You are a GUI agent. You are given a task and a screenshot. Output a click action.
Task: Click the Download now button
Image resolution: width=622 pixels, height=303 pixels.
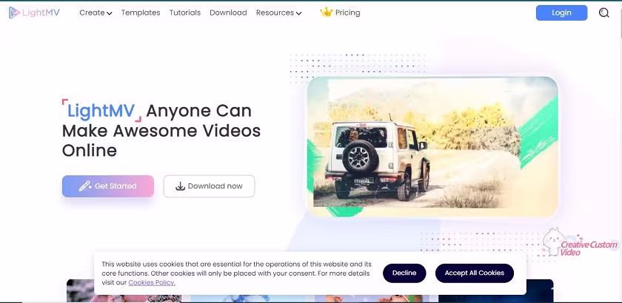pyautogui.click(x=209, y=186)
